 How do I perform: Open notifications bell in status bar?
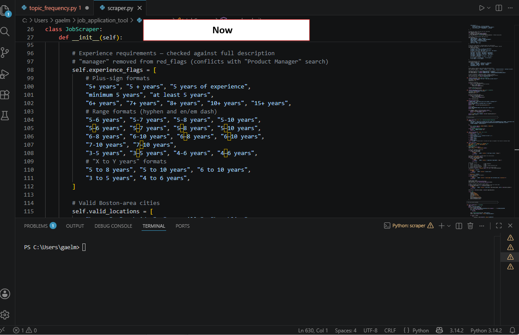coord(512,330)
